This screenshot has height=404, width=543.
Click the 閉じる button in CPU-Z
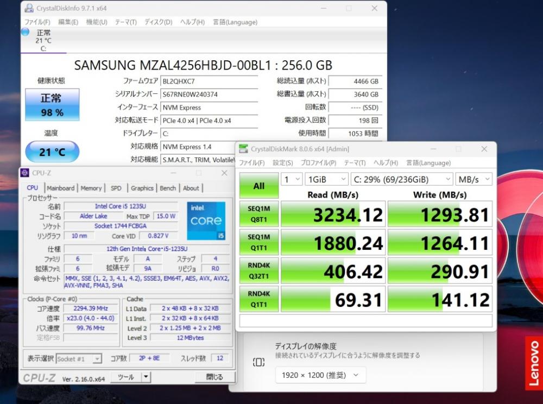coord(214,377)
